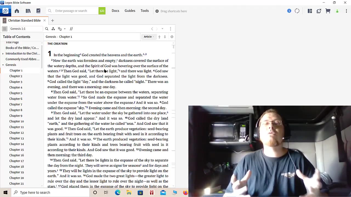Open the Layouts icon
The height and width of the screenshot is (197, 351).
(x=310, y=11)
